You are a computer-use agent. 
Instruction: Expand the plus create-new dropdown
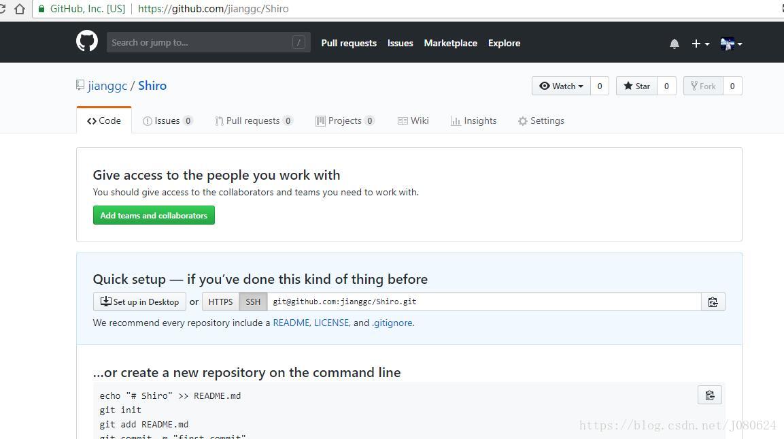pos(700,44)
